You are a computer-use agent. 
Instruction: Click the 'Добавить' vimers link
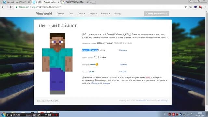coord(123,64)
